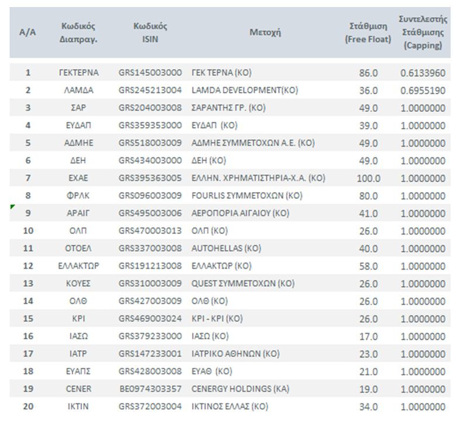
Task: Select ticker cell CENER
Action: click(78, 389)
